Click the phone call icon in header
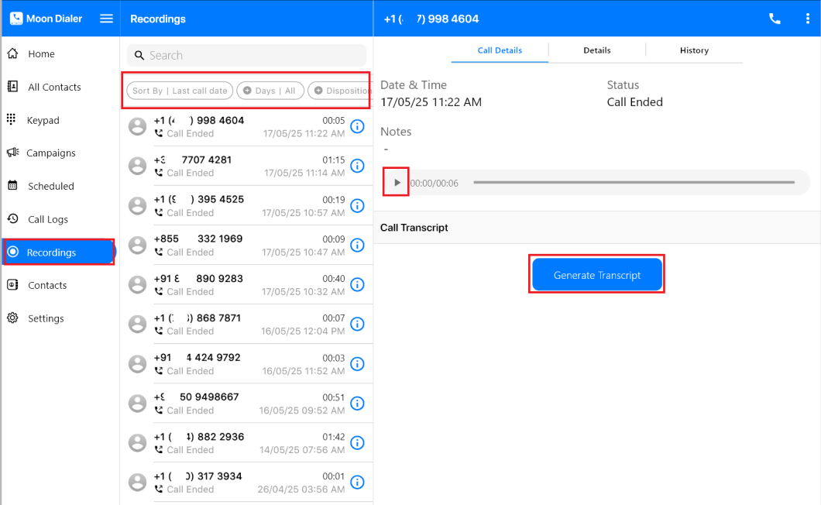 (775, 19)
